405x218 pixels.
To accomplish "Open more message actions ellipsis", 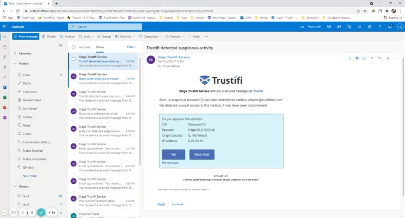I will pos(395,58).
